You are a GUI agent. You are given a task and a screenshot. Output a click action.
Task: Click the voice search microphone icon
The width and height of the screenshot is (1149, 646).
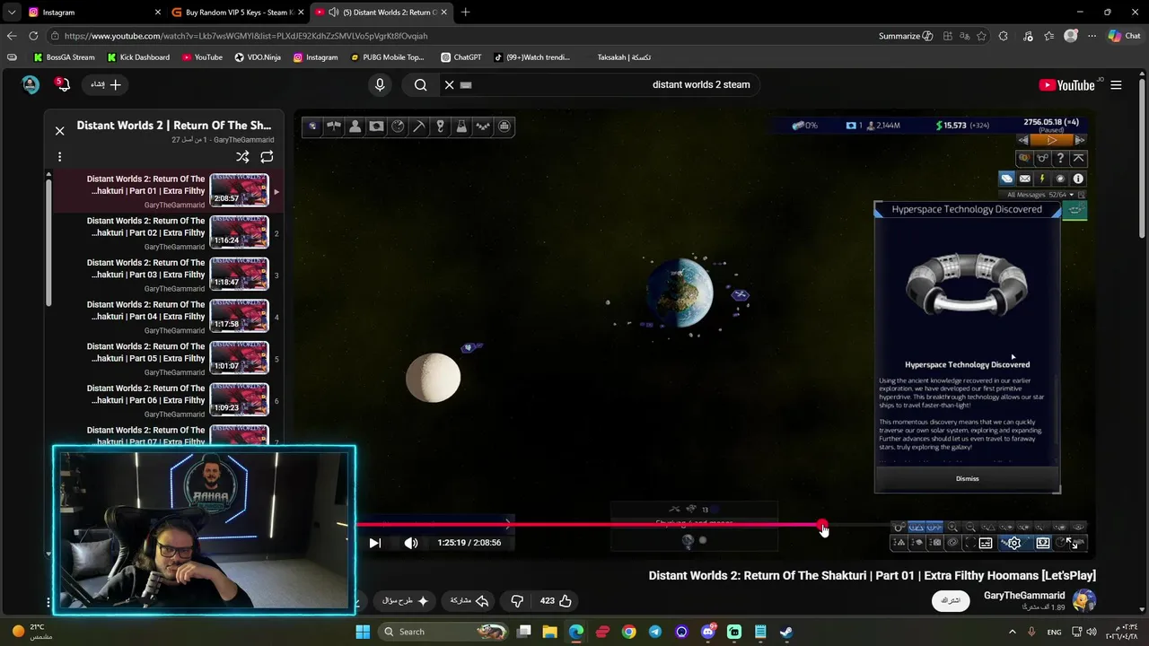coord(380,84)
